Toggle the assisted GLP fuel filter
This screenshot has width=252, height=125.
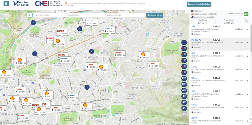[184, 78]
